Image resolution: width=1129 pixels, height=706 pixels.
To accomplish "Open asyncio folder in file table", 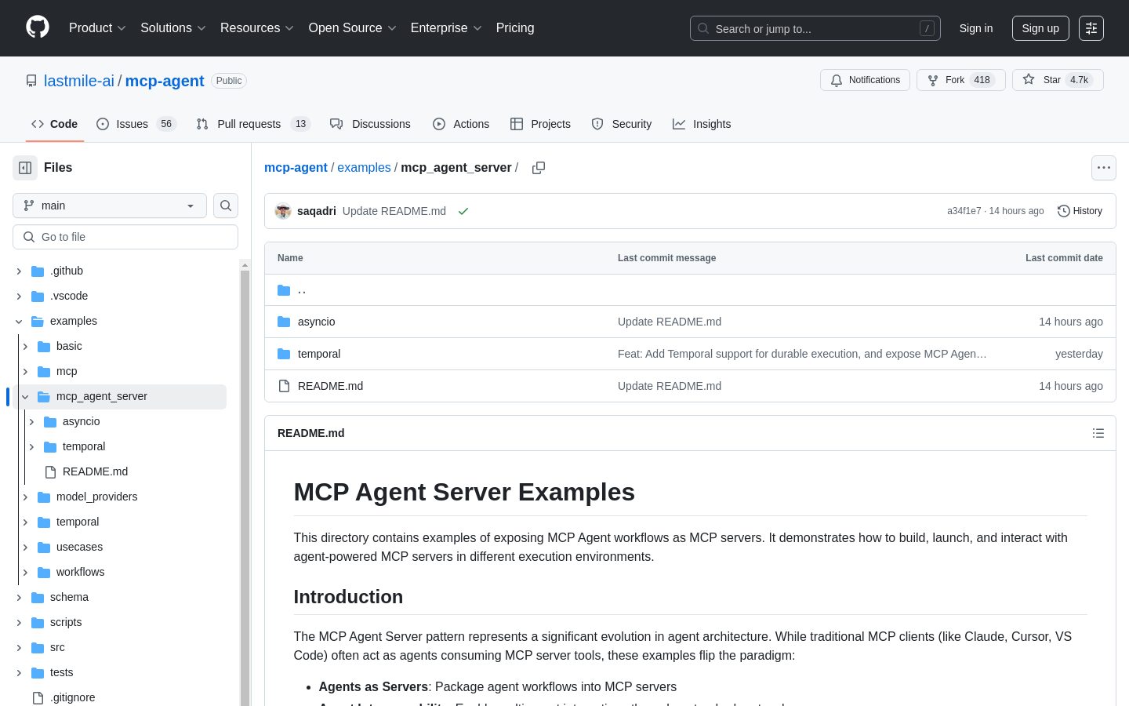I will tap(317, 322).
